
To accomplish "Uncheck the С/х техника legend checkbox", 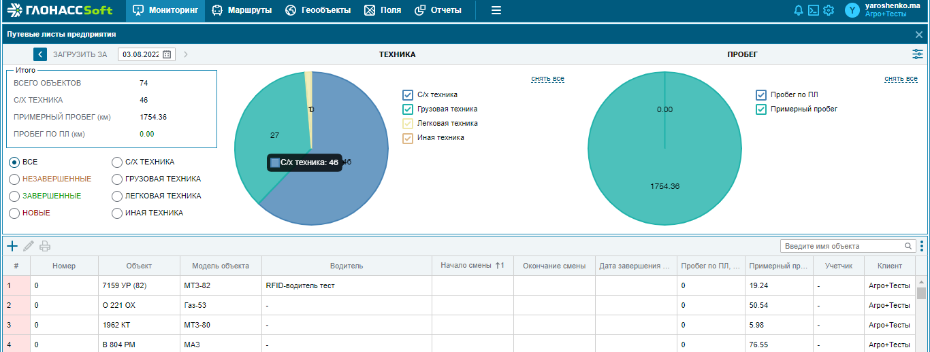I will (x=408, y=95).
